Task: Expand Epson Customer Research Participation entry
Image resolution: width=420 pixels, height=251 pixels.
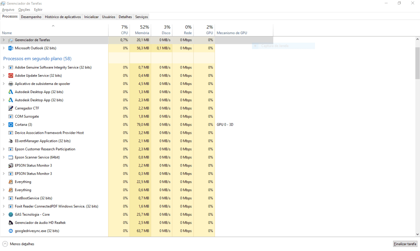Action: (x=4, y=149)
